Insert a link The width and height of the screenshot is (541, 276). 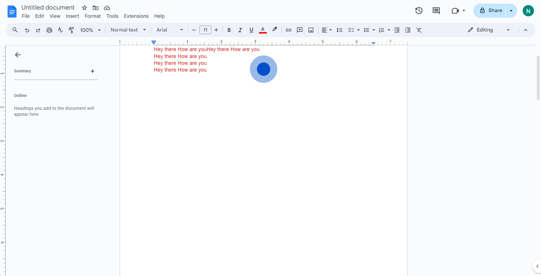(289, 30)
